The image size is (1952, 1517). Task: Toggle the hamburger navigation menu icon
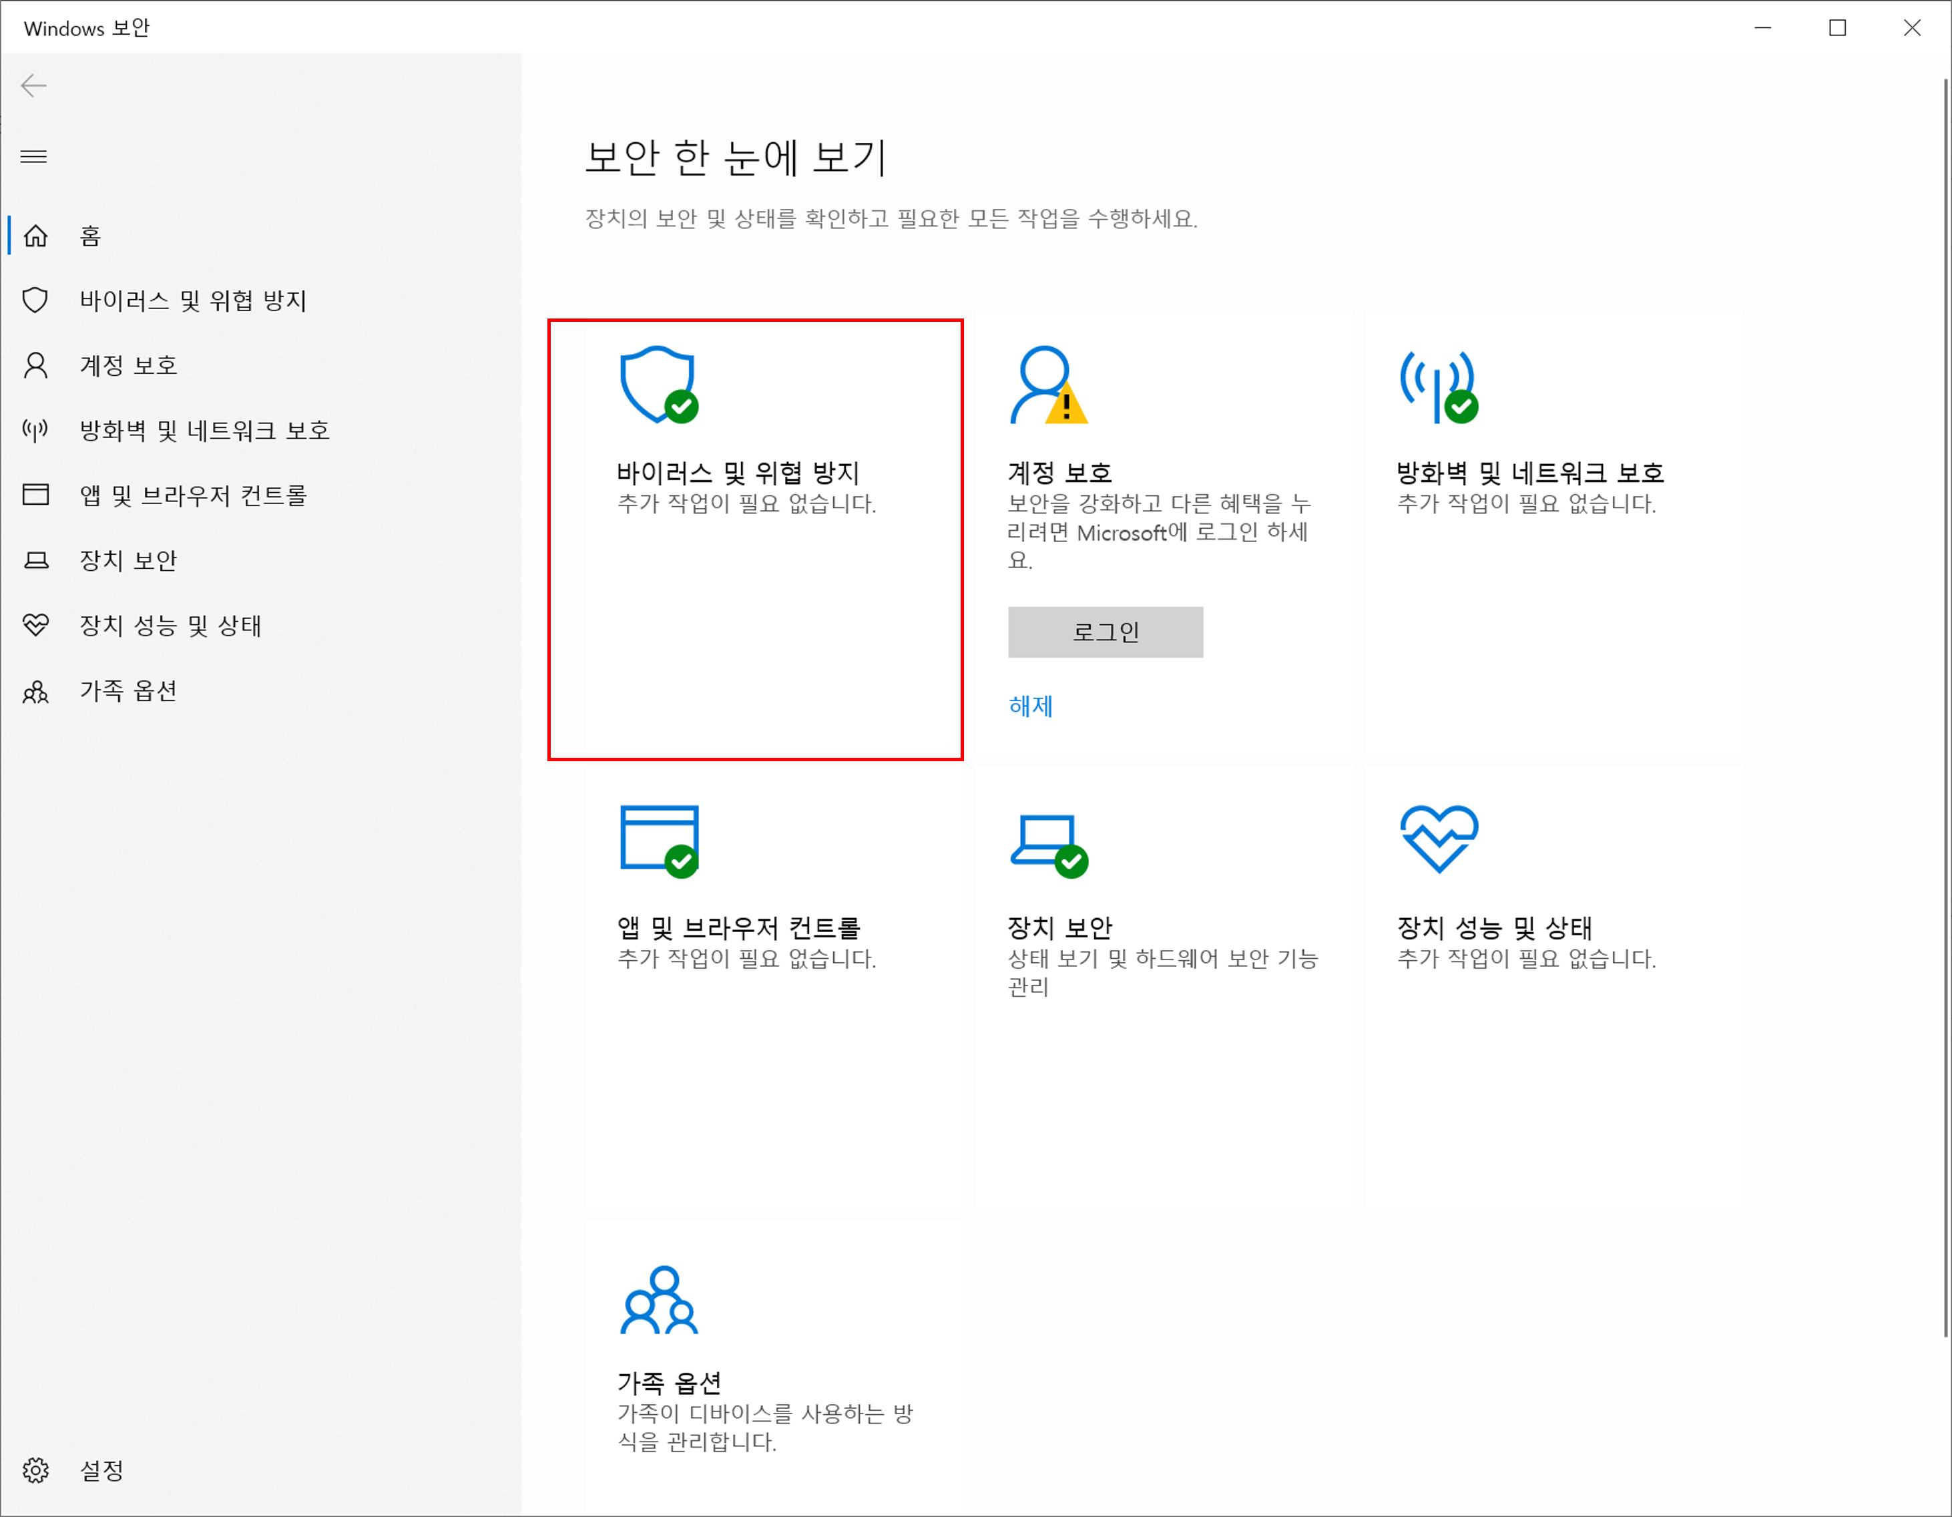(x=34, y=158)
